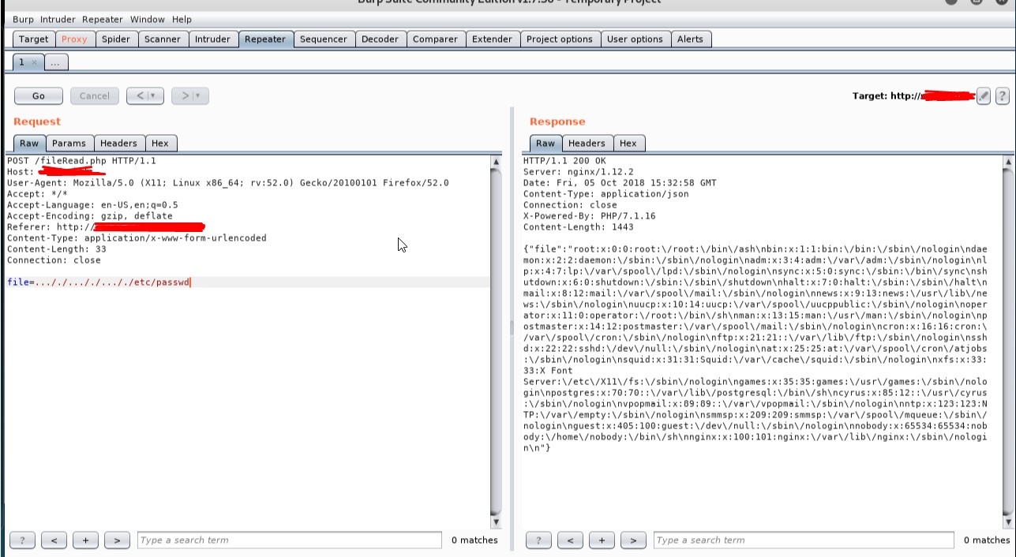Click the Cancel button
Screen dimensions: 1016x557
point(95,96)
